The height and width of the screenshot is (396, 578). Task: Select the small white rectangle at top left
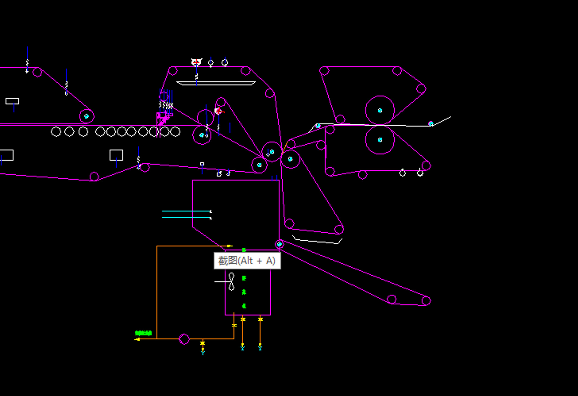click(12, 101)
